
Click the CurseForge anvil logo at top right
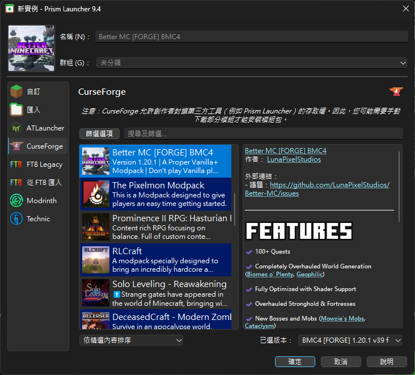(x=396, y=92)
